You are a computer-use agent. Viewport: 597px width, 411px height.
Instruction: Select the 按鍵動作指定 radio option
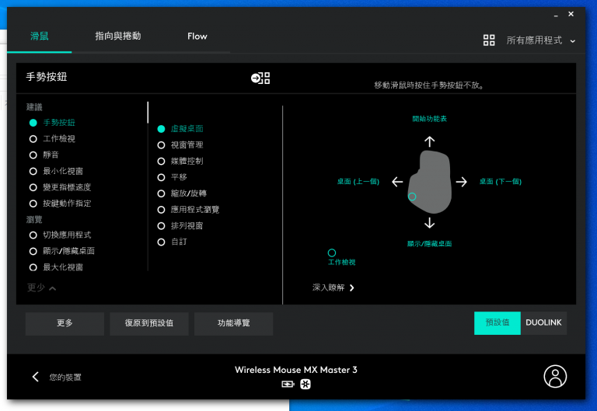click(60, 204)
